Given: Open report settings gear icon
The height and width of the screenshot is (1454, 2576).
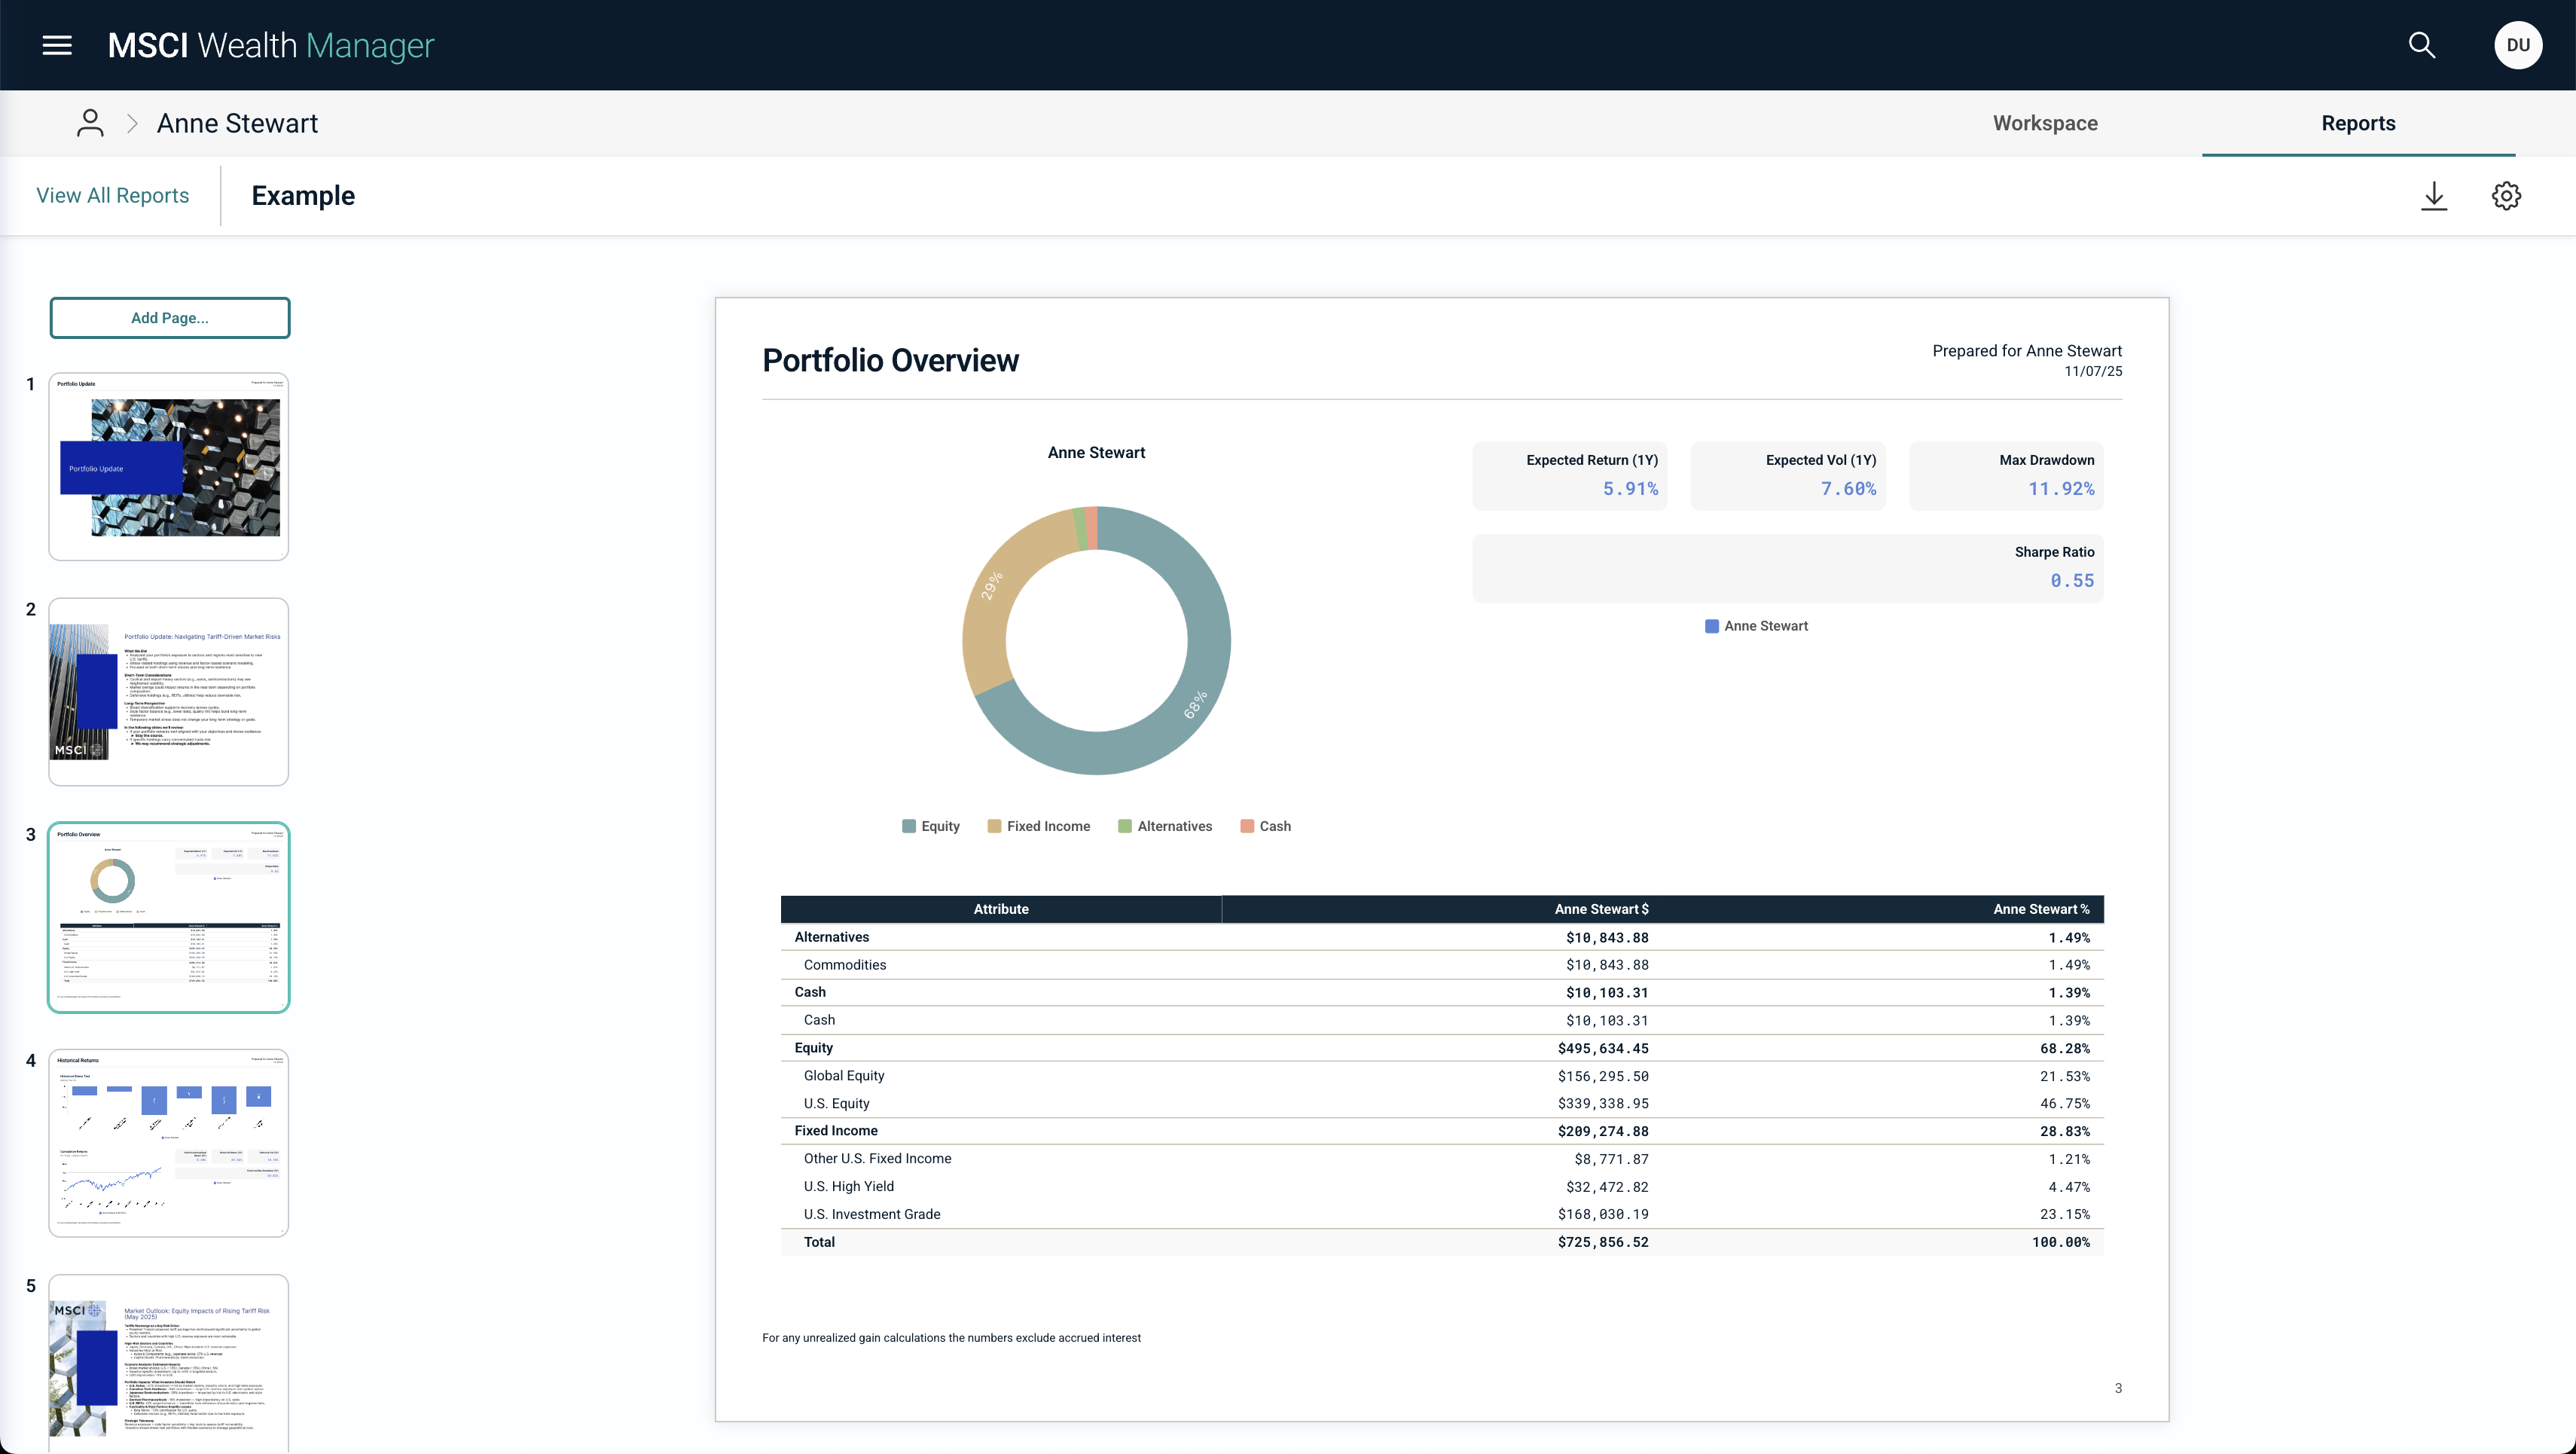Looking at the screenshot, I should 2506,196.
